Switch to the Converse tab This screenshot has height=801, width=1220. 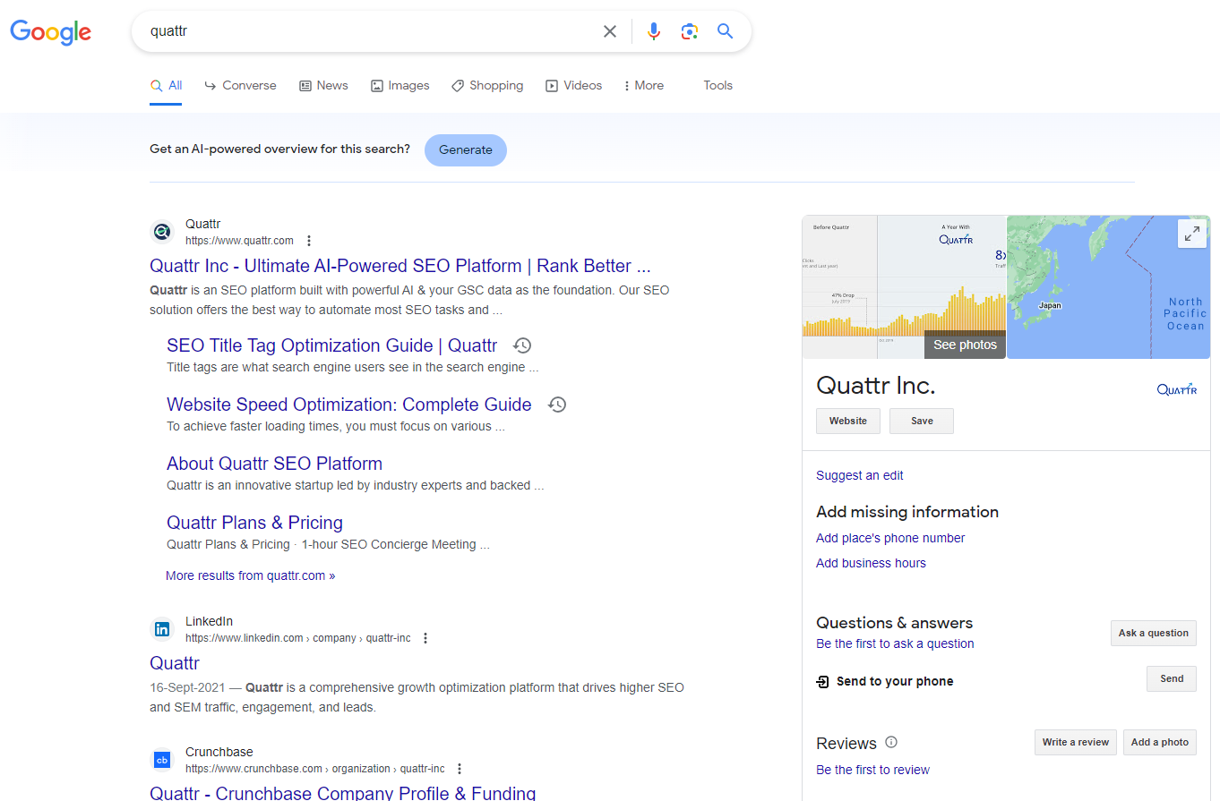tap(240, 86)
